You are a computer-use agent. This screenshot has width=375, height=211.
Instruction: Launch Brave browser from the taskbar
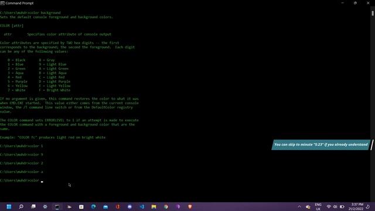tap(190, 207)
